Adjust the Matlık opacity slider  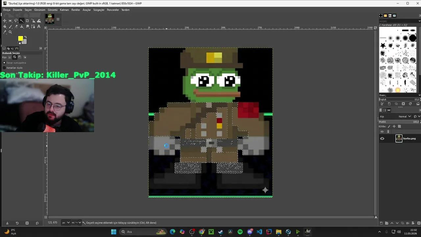click(x=399, y=122)
